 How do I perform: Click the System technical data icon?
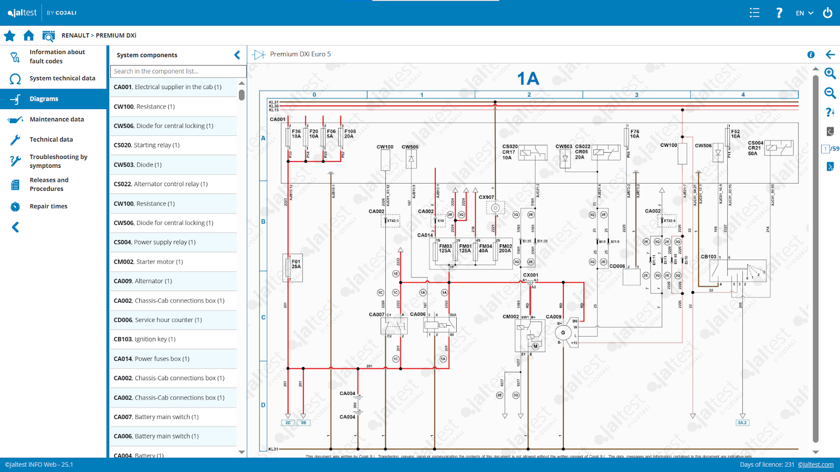tap(15, 79)
